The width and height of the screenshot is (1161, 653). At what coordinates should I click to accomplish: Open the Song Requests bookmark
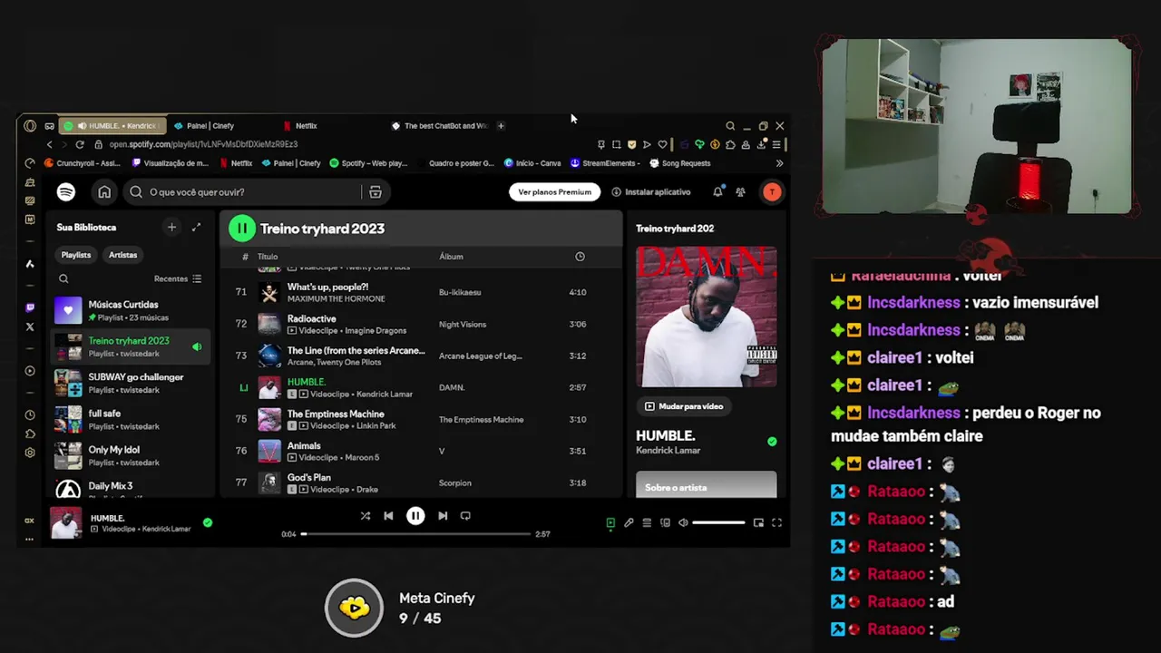pyautogui.click(x=680, y=163)
